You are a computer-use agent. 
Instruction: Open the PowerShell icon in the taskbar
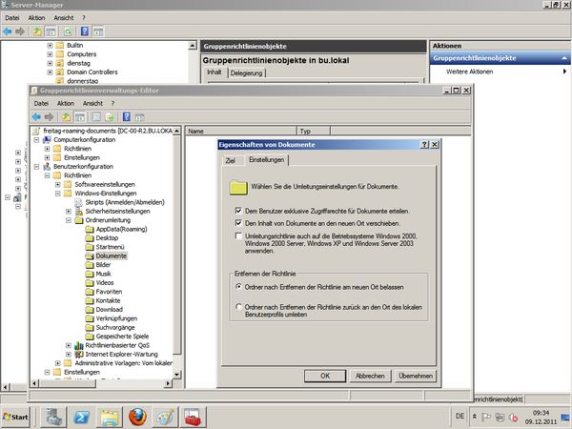[81, 417]
